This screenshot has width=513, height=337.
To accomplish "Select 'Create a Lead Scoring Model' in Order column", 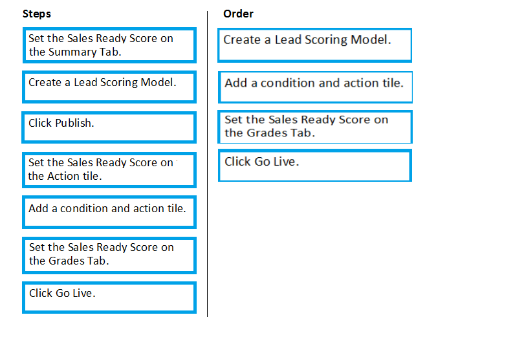I will [315, 45].
